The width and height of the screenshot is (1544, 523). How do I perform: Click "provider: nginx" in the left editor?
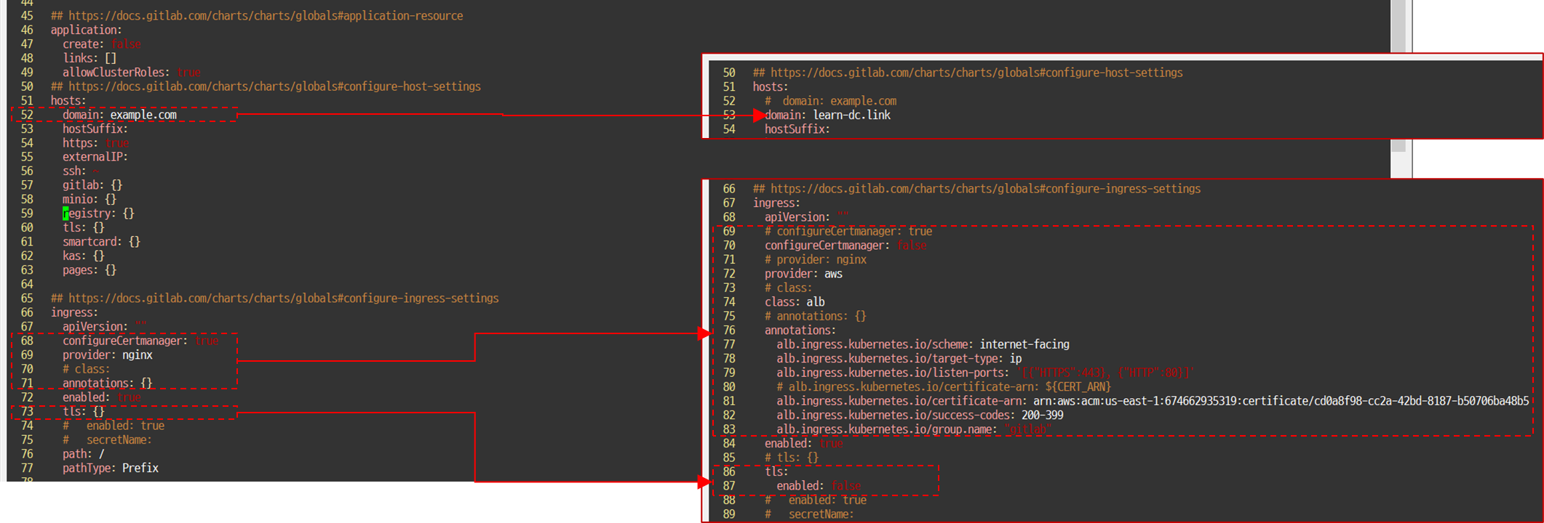[x=108, y=355]
